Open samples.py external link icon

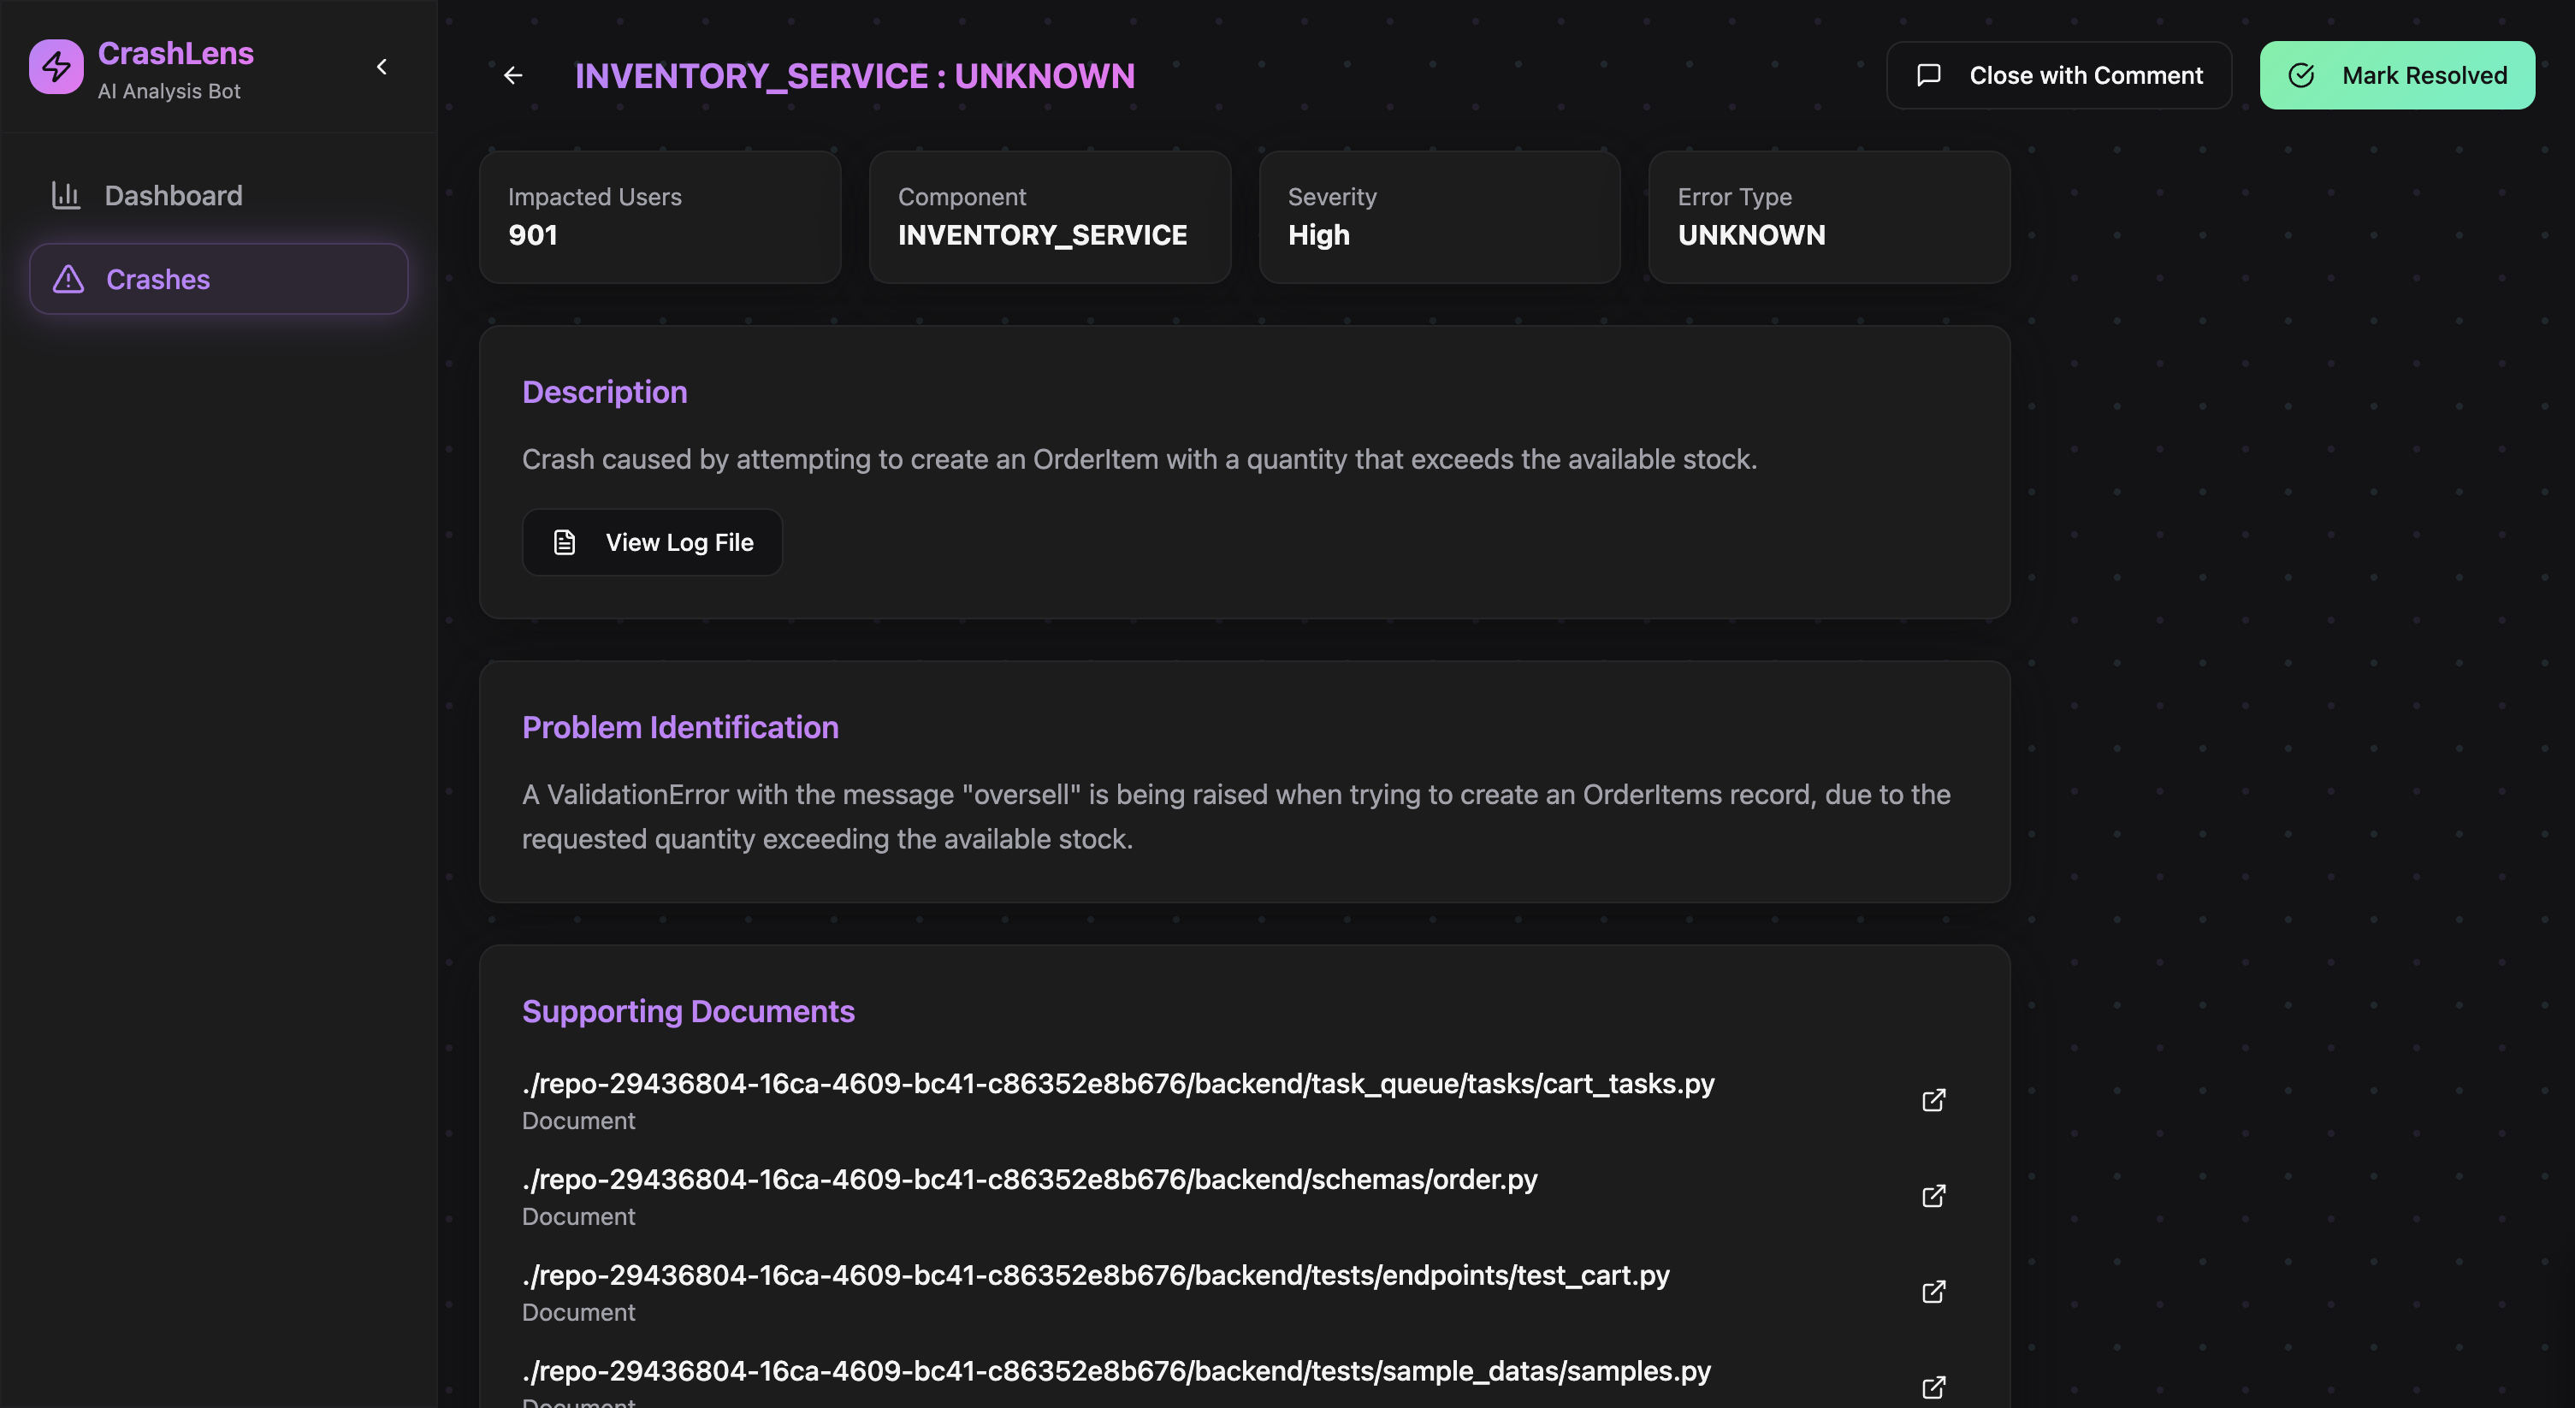[x=1933, y=1387]
